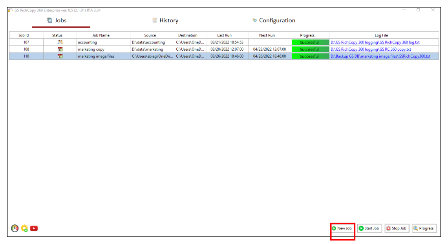Click the marketing copy row's destination cell
This screenshot has width=448, height=244.
(190, 49)
